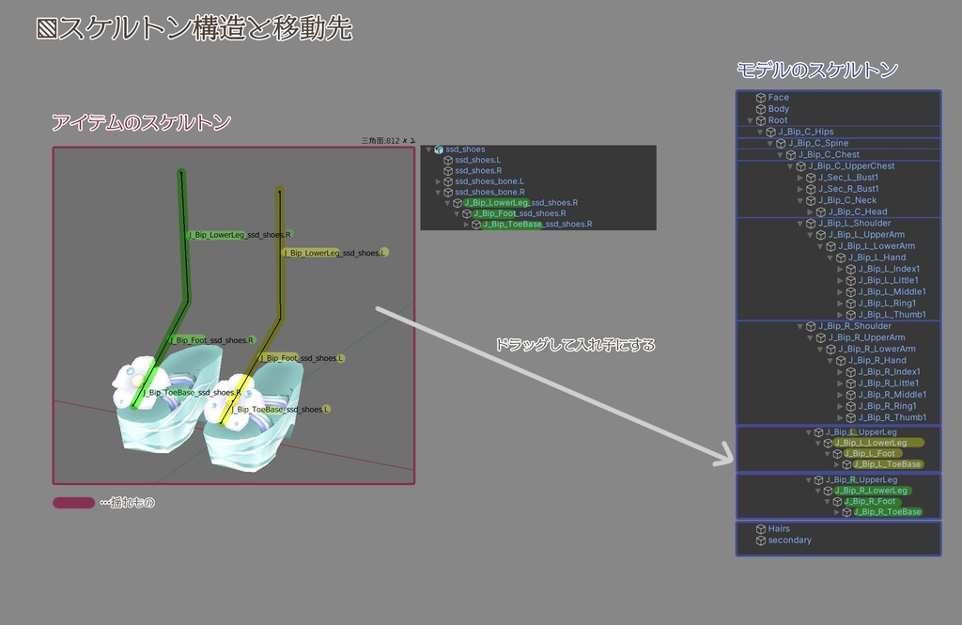Click the cube icon beside ssd_shoes.L
The width and height of the screenshot is (962, 625).
click(x=448, y=160)
